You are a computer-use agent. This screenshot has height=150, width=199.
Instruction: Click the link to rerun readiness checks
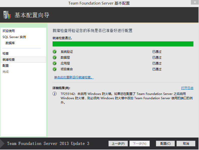74,77
